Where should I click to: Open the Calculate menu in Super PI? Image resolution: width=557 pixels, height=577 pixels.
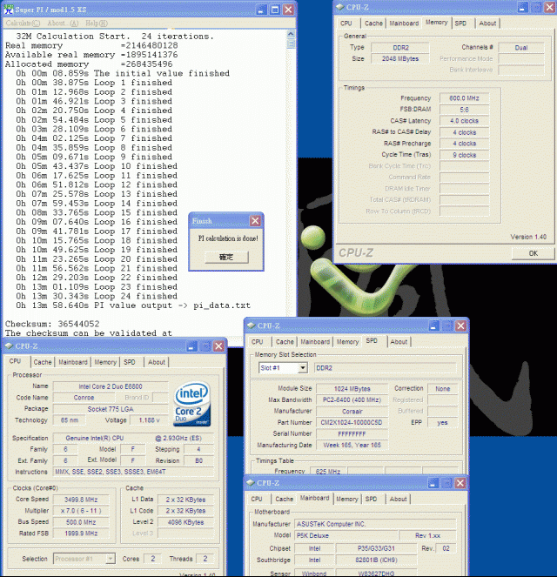pos(23,23)
